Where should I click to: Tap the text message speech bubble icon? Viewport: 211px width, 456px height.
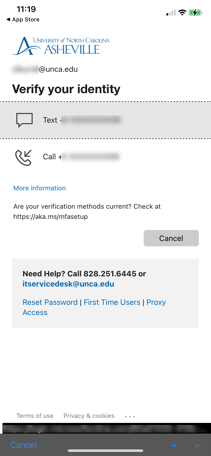click(24, 120)
